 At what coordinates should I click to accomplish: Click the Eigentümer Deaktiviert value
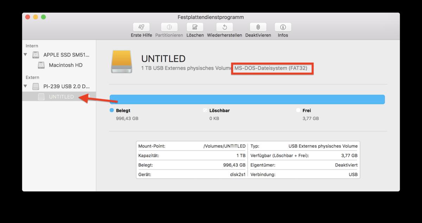point(346,165)
